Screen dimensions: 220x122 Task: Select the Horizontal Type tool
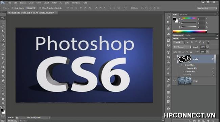(3, 85)
